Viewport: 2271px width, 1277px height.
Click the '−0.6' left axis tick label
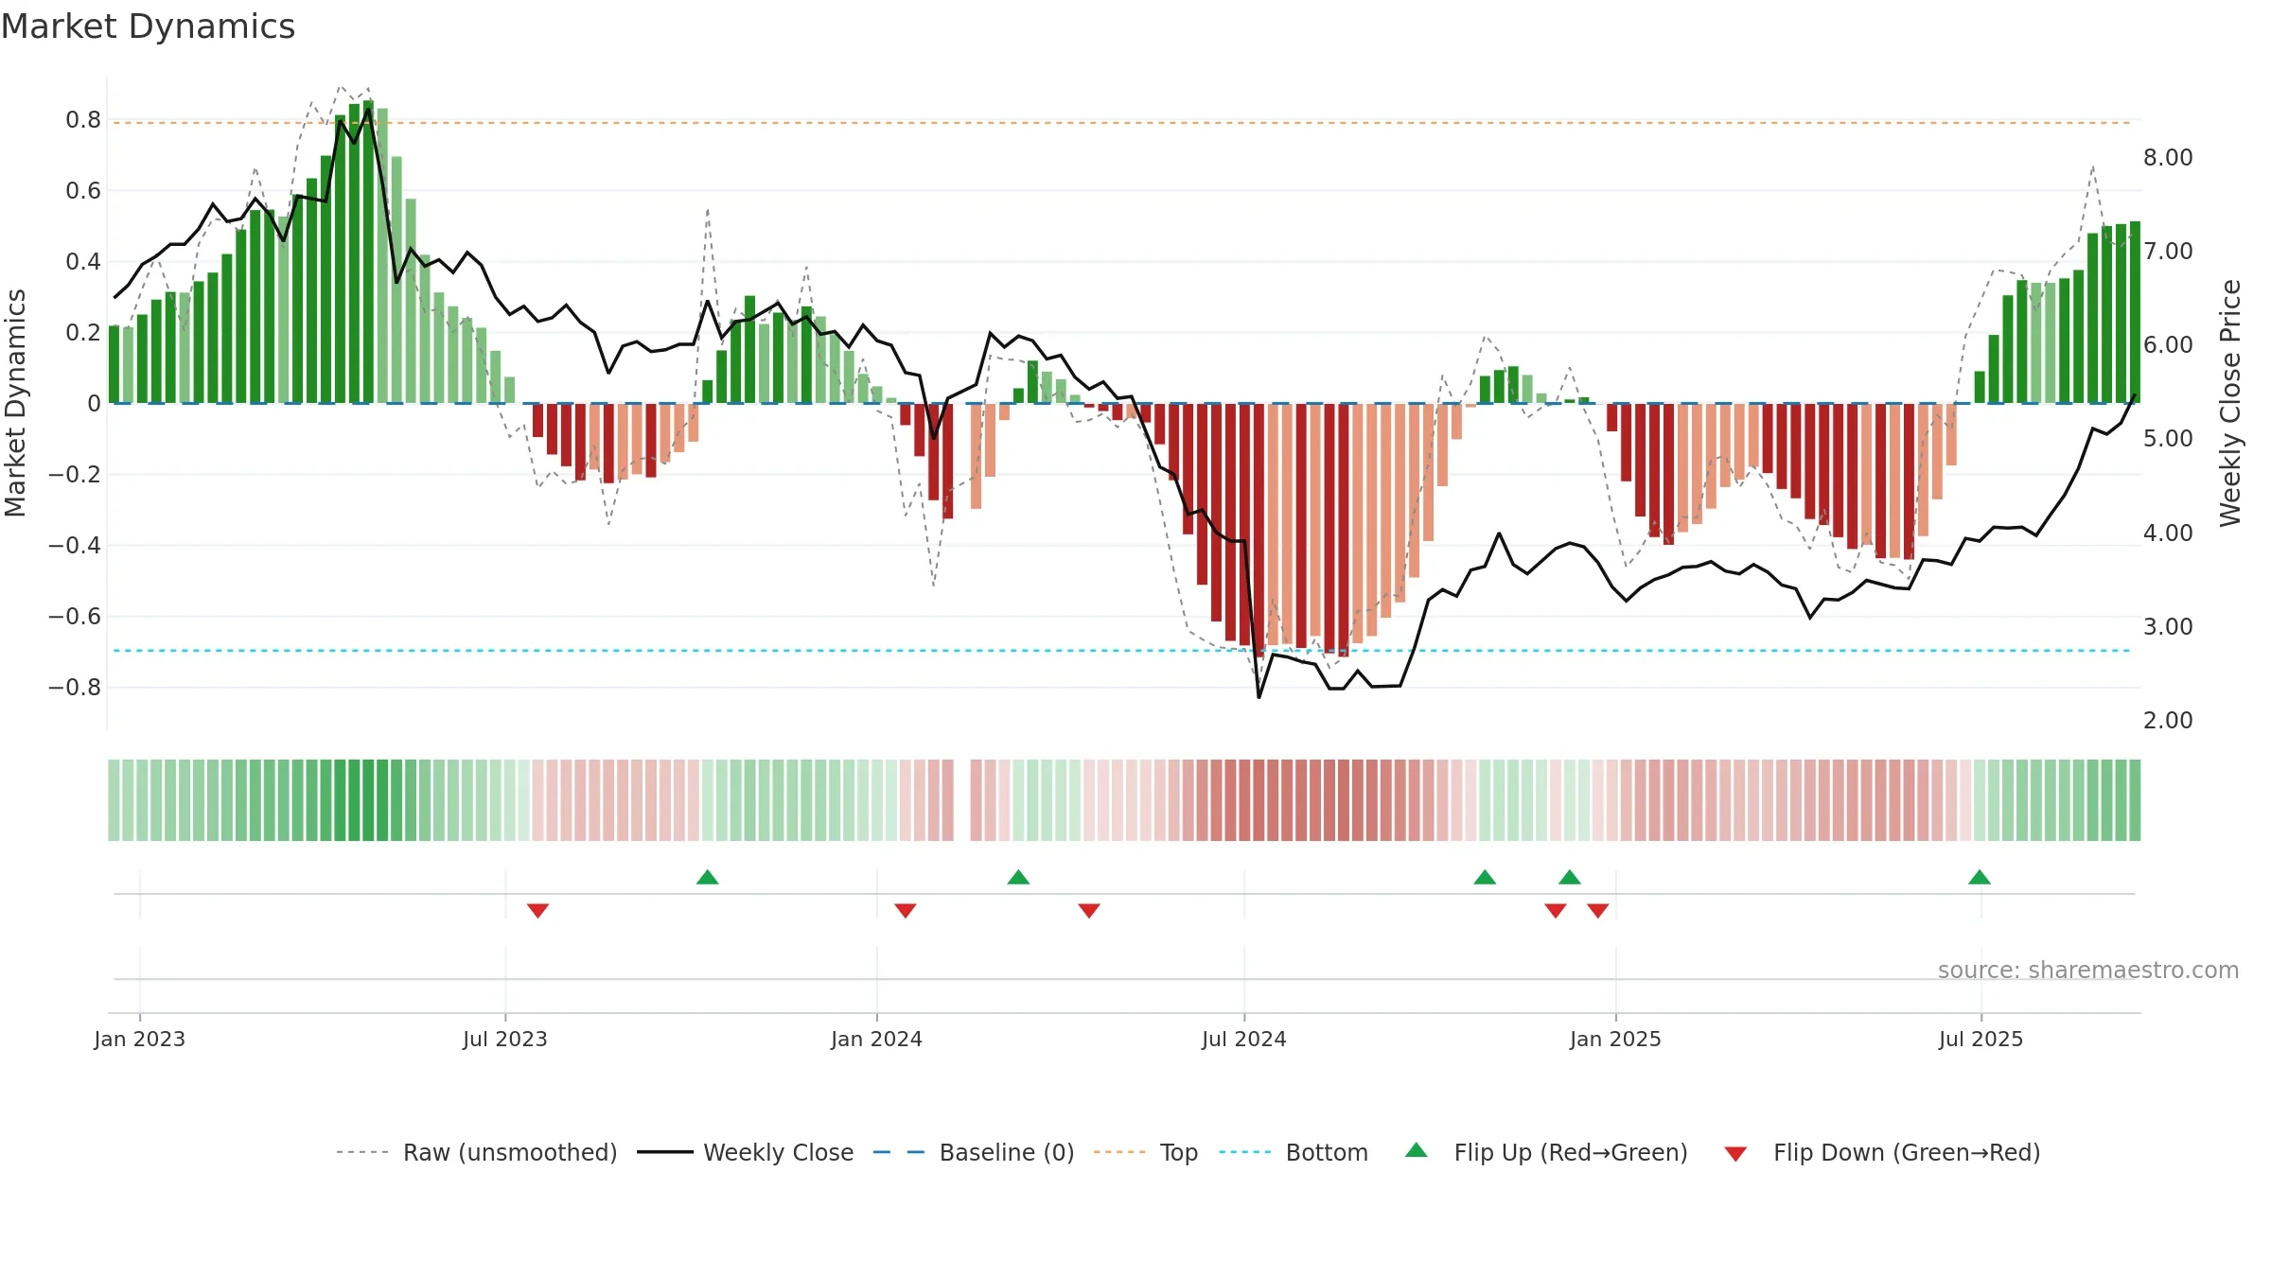(75, 617)
